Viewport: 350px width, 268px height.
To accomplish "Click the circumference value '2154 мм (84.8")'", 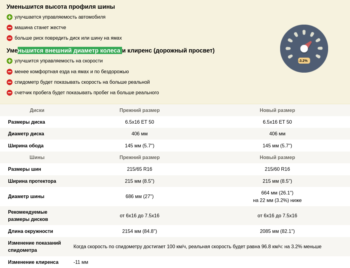I will pos(139,231).
